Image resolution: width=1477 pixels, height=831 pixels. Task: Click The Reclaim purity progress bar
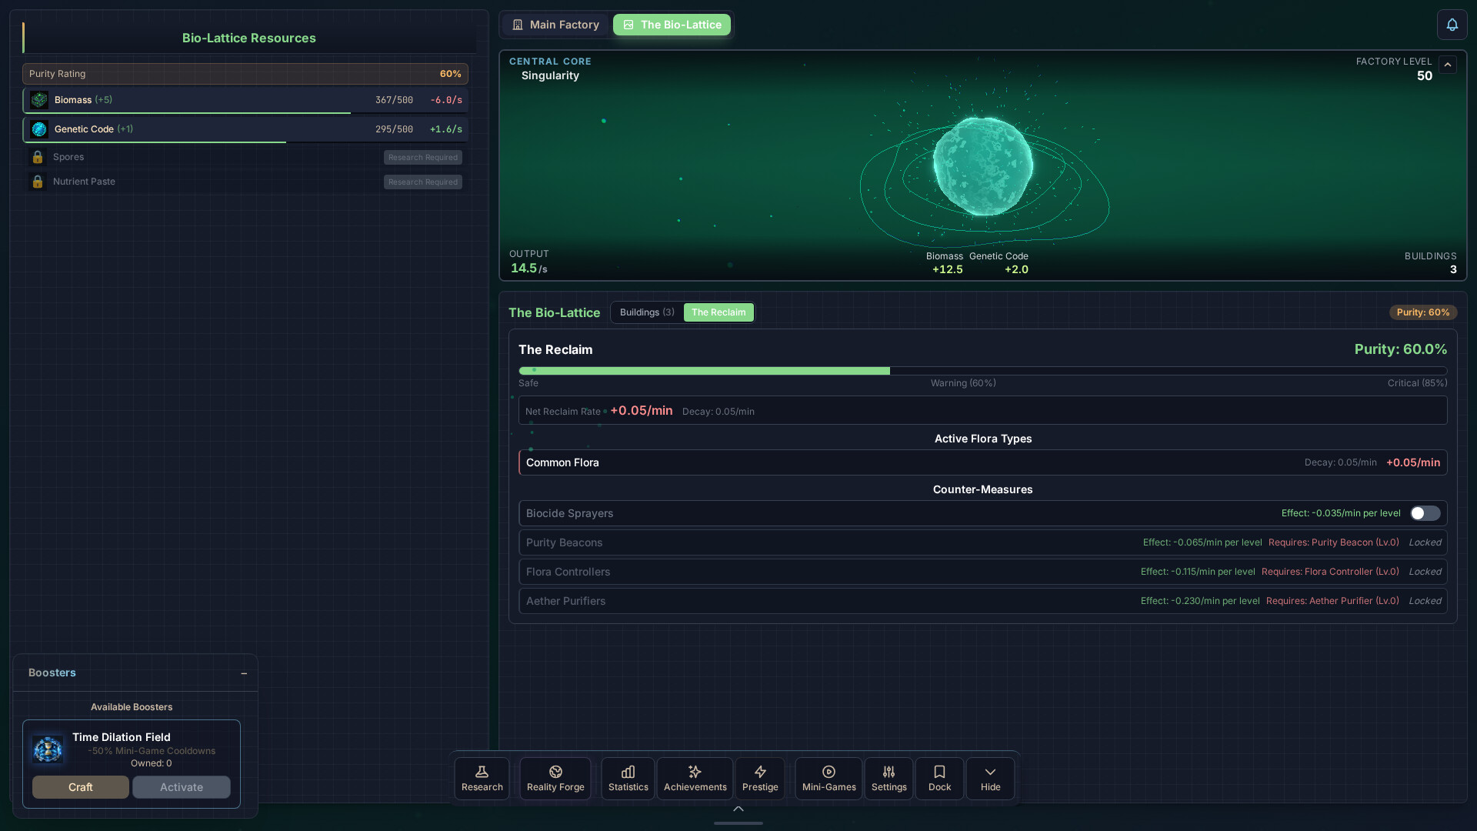coord(982,371)
